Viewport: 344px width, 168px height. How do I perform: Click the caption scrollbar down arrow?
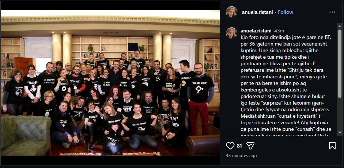[340, 133]
